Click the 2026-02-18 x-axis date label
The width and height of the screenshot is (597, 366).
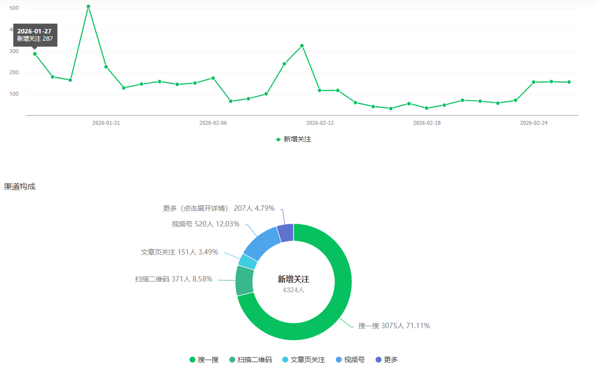pyautogui.click(x=427, y=123)
